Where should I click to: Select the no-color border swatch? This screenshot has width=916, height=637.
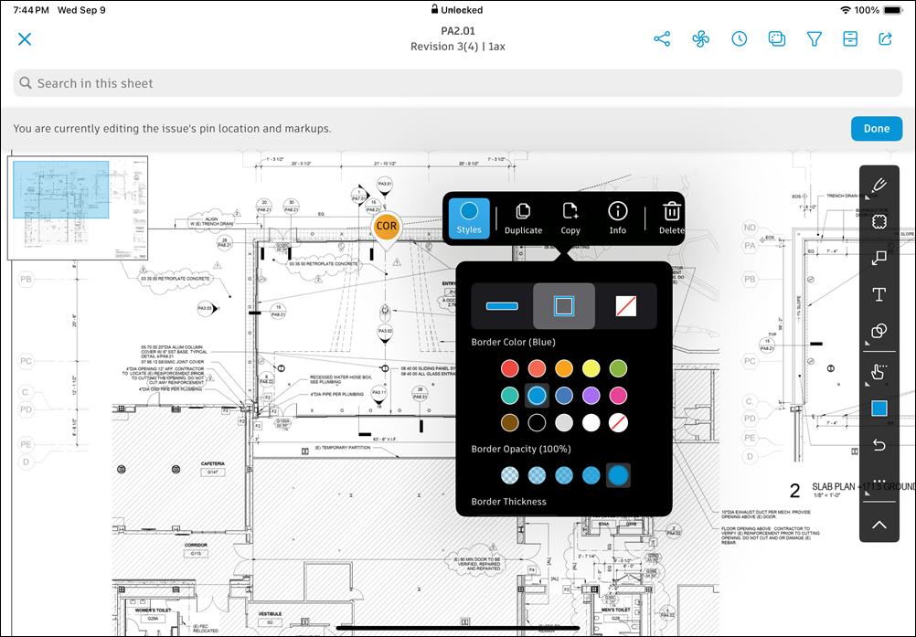coord(618,423)
